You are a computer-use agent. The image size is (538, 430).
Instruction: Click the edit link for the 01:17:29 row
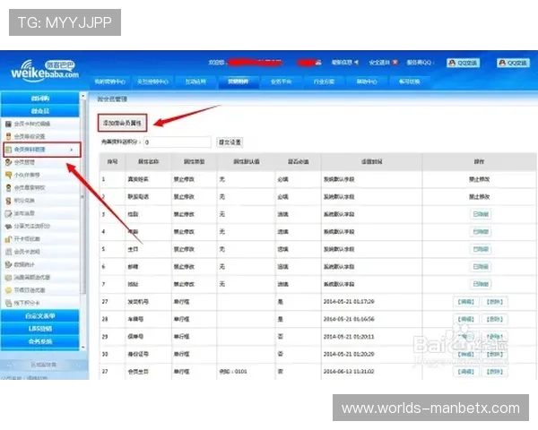[465, 302]
